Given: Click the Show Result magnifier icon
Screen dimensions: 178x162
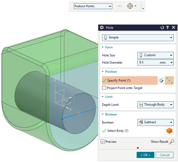Looking at the screenshot, I should [x=172, y=141].
